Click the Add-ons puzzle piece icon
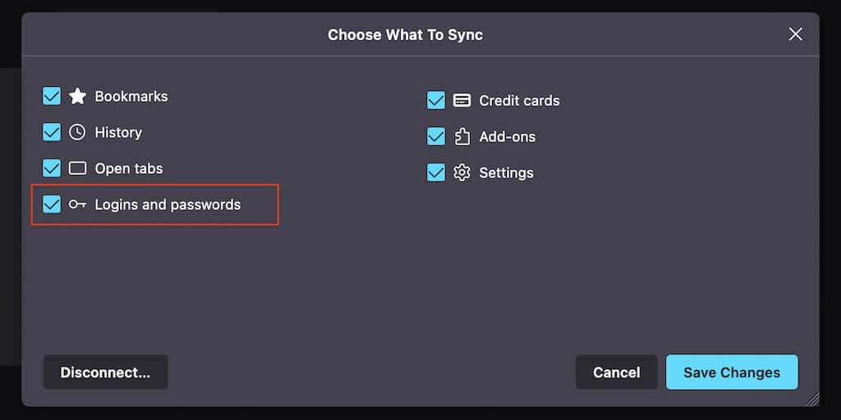Screen dimensions: 841x420 pos(462,137)
